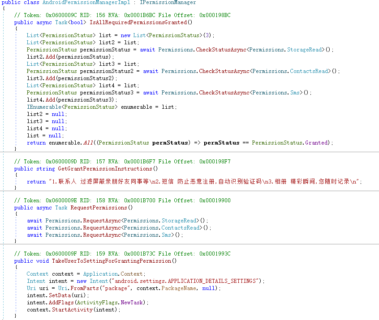Click Add in list4.Add(permissionStatus3)
Image resolution: width=379 pixels, height=320 pixels.
50,100
